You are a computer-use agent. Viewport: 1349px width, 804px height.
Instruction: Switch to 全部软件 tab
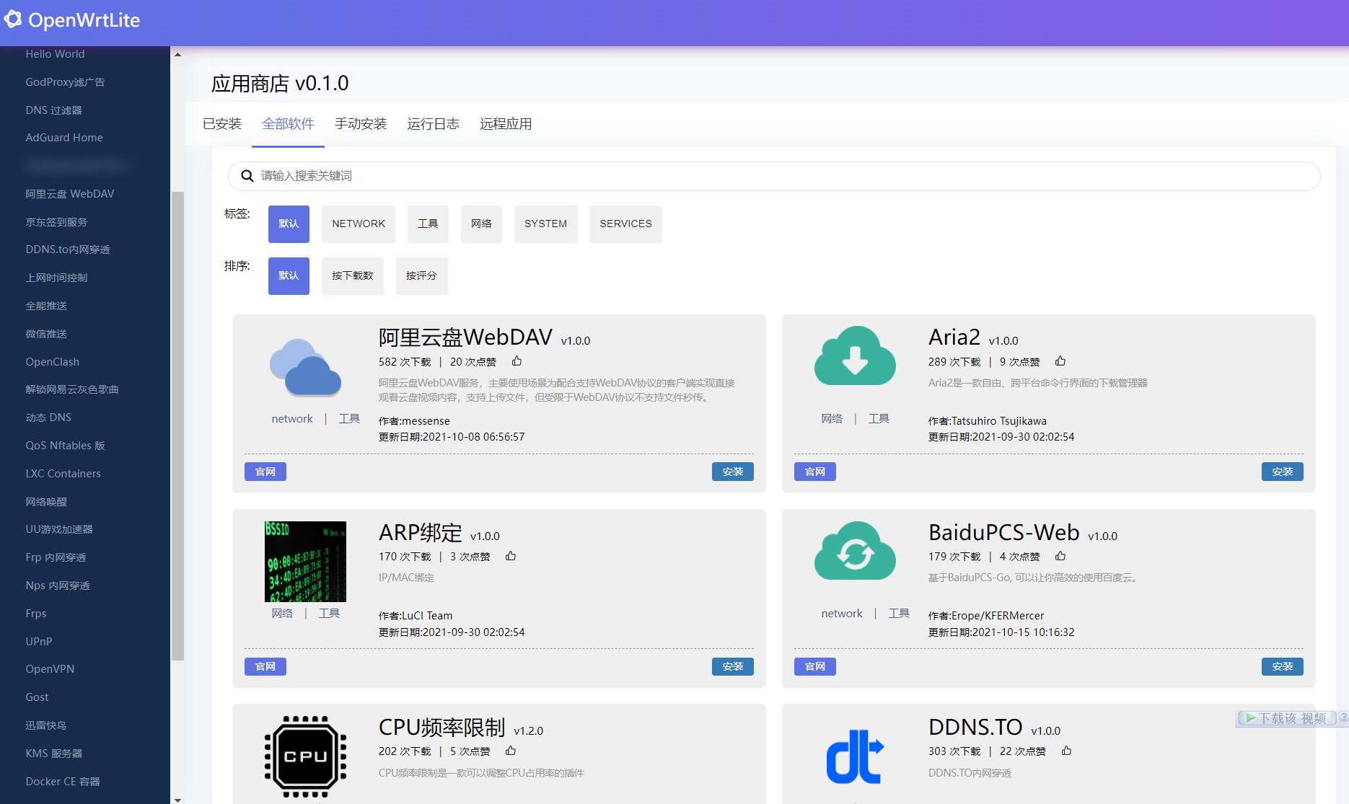pos(288,124)
